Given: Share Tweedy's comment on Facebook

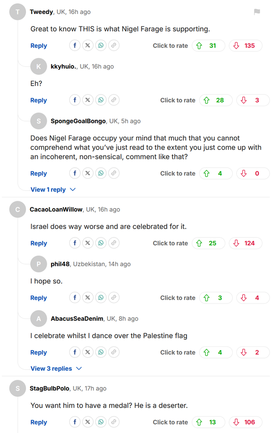Looking at the screenshot, I should pyautogui.click(x=75, y=45).
